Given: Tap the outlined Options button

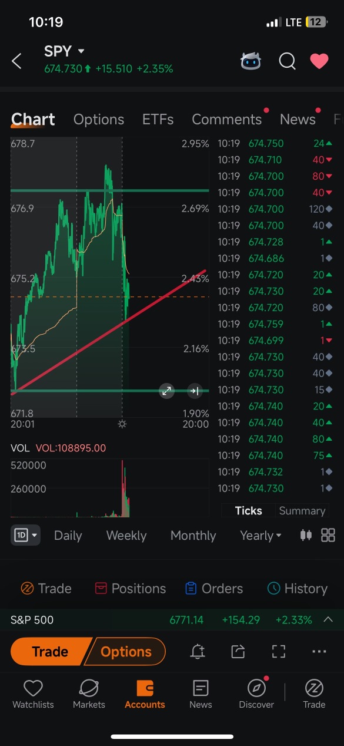Looking at the screenshot, I should (126, 652).
